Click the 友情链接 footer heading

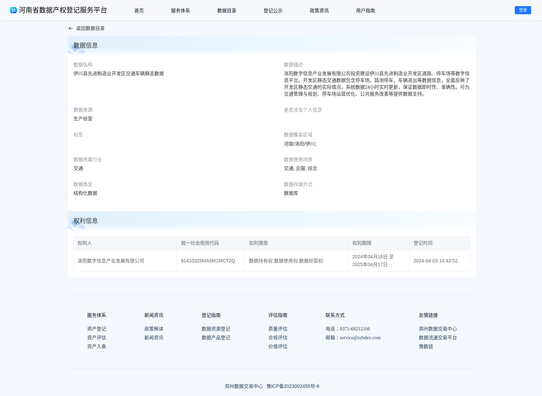[428, 315]
